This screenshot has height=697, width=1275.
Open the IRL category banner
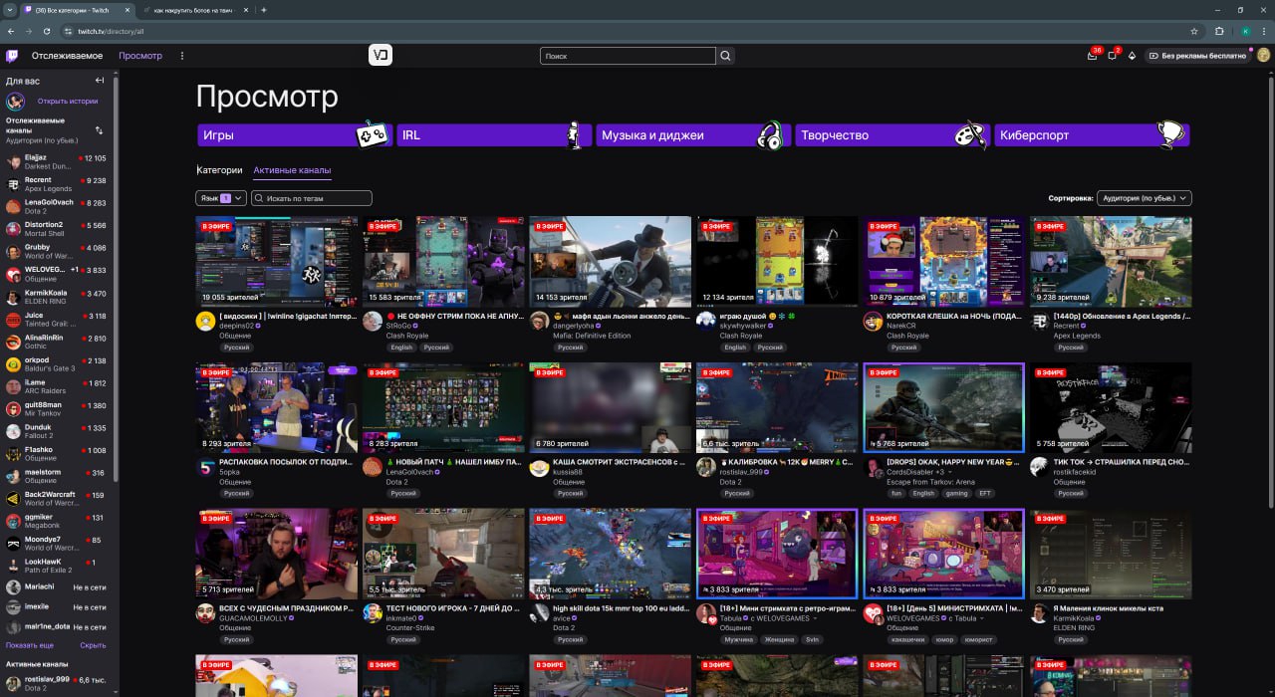494,135
